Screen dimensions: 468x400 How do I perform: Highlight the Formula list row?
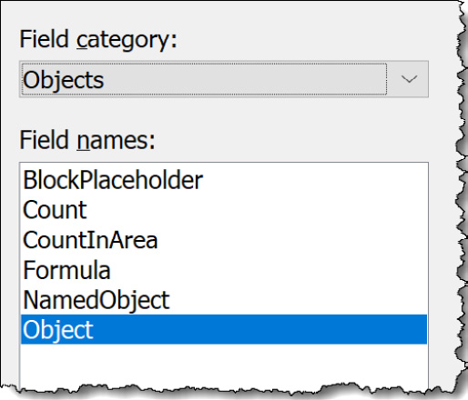click(x=224, y=270)
